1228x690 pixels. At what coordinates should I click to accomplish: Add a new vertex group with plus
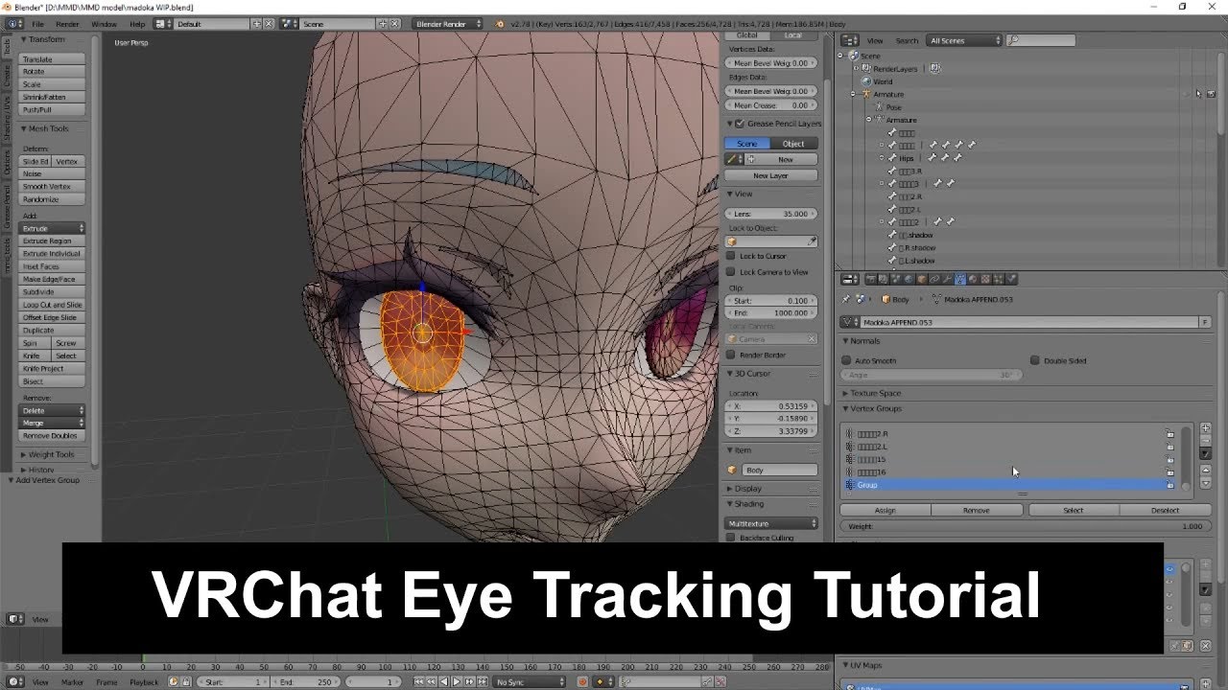tap(1206, 427)
